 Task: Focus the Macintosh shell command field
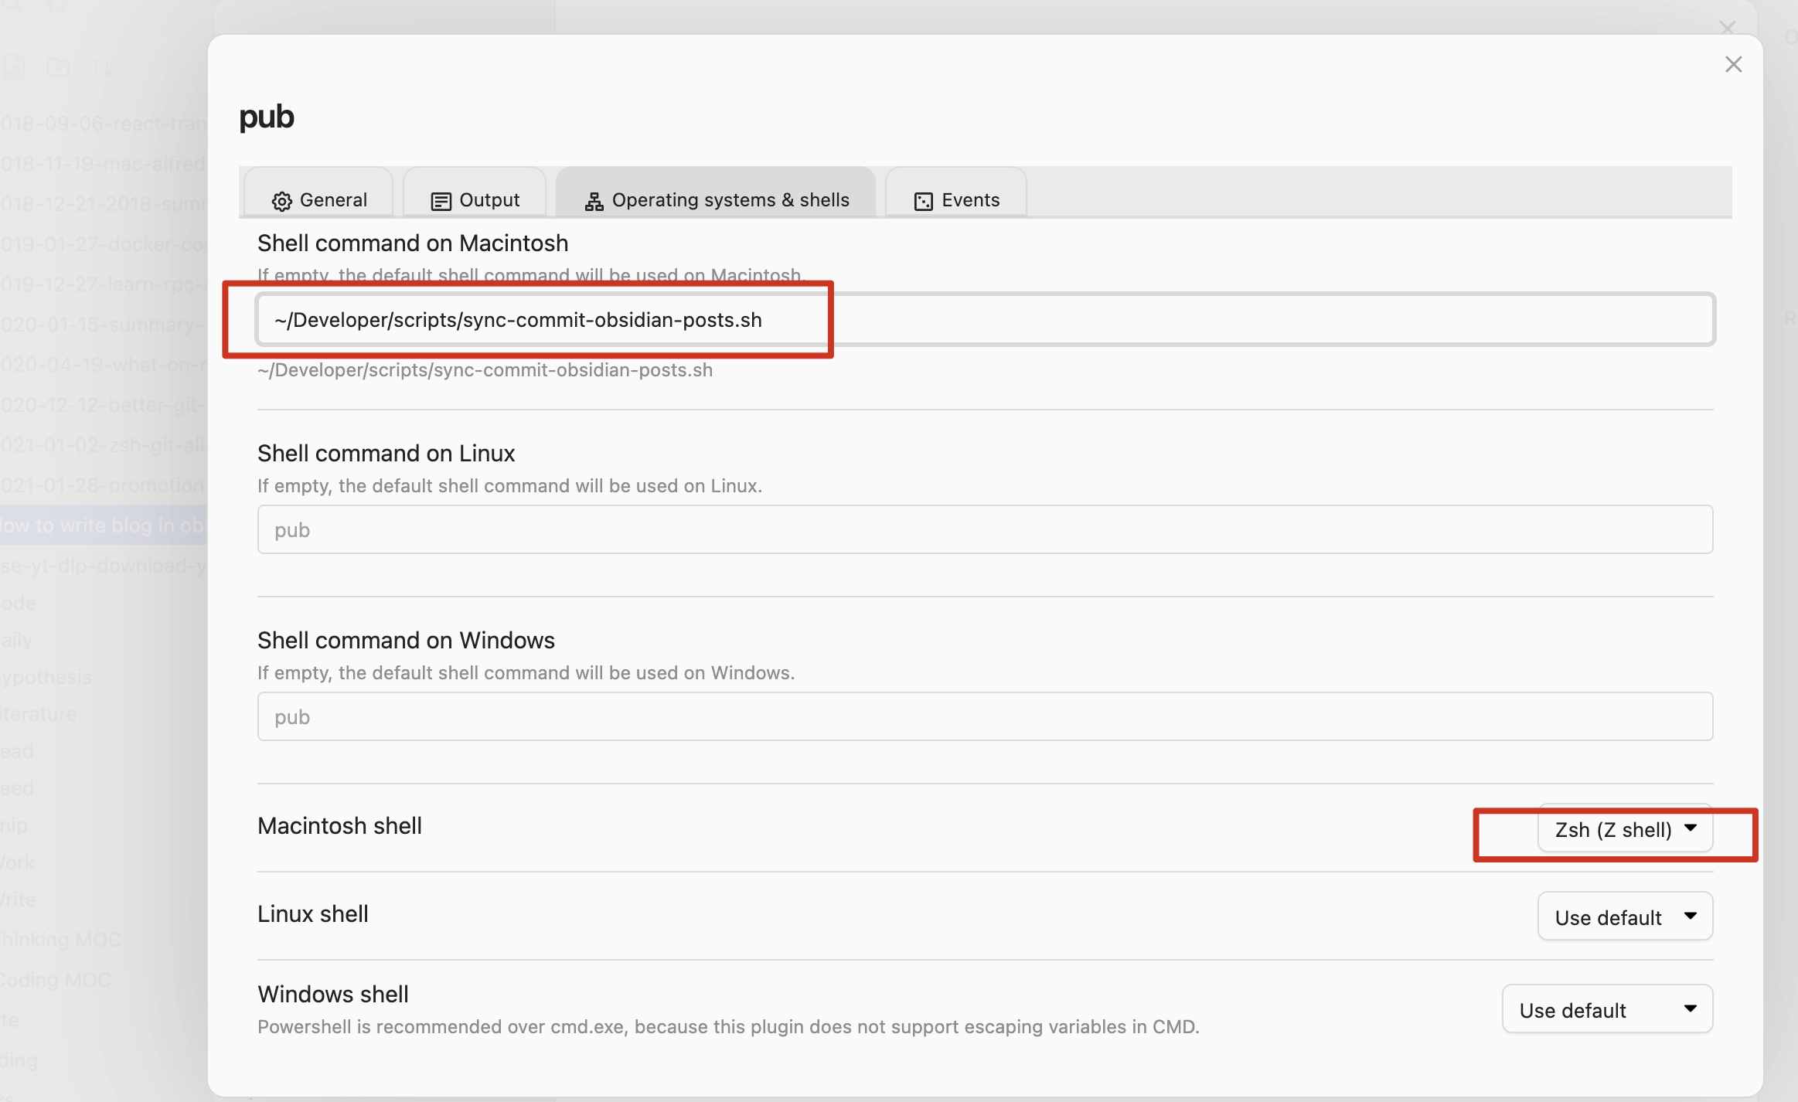pyautogui.click(x=985, y=320)
